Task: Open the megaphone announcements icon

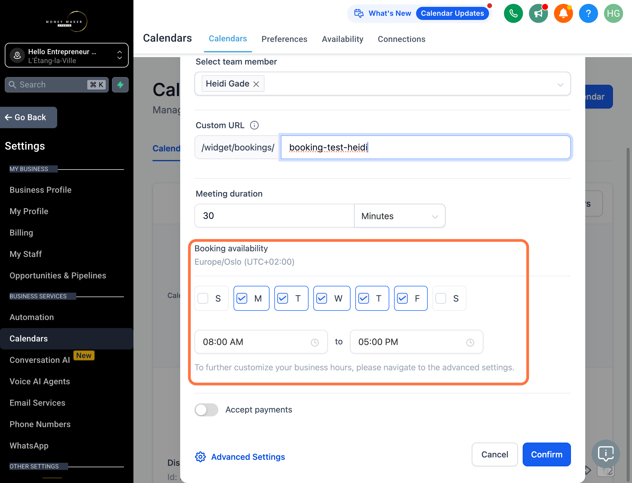Action: click(538, 13)
